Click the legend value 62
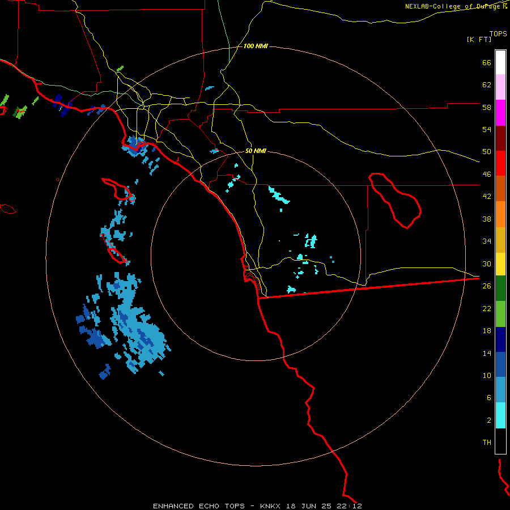Image resolution: width=510 pixels, height=510 pixels. pyautogui.click(x=487, y=85)
